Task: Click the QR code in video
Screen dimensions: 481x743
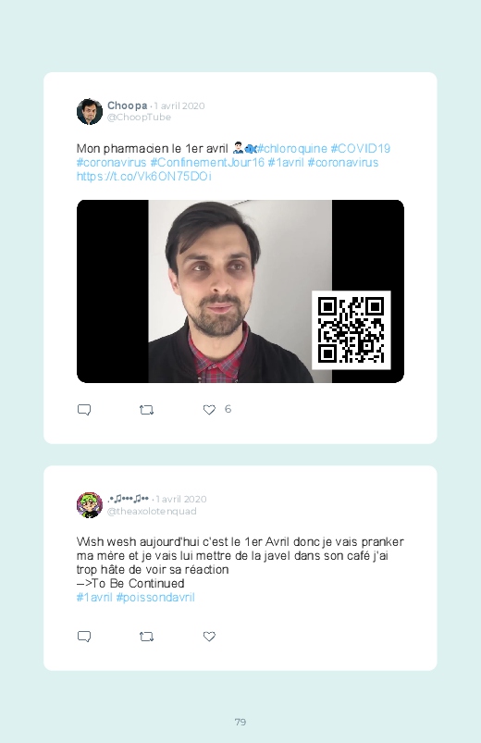Action: (x=351, y=329)
